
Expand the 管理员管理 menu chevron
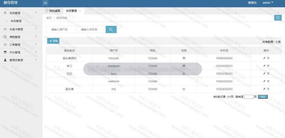click(36, 60)
